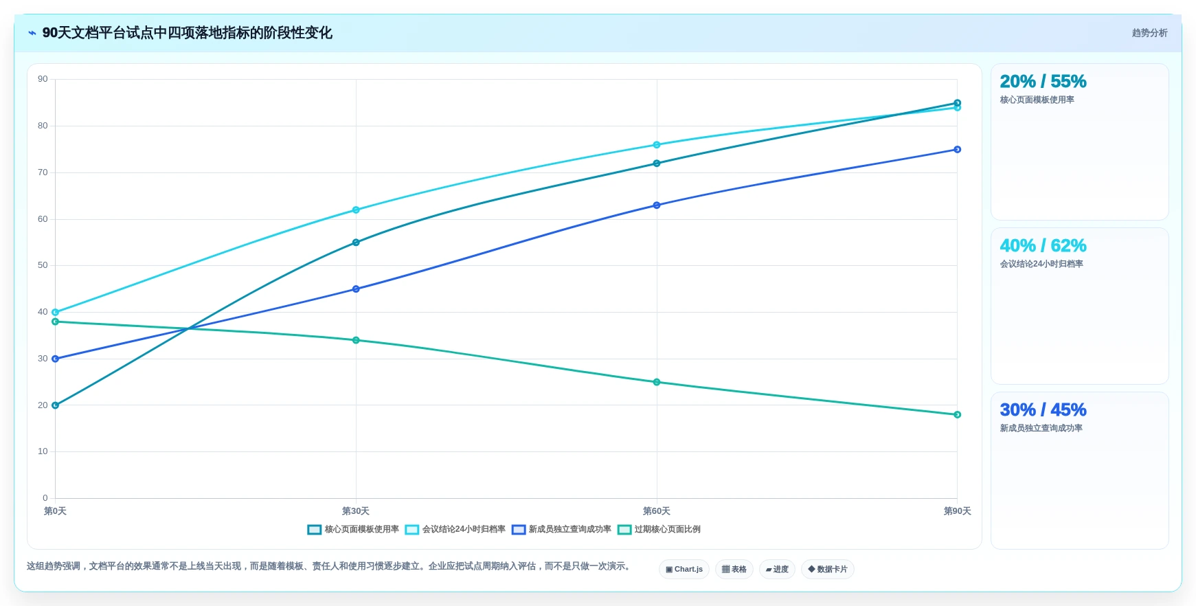The height and width of the screenshot is (606, 1196).
Task: Click the summary paragraph below the chart
Action: 329,567
